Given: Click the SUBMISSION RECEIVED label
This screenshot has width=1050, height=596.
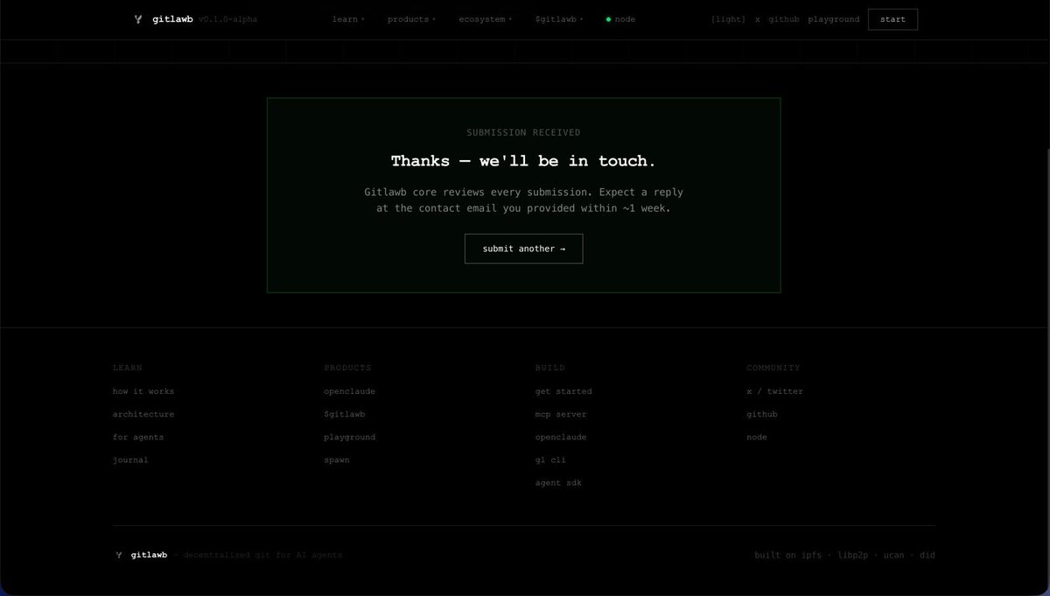Looking at the screenshot, I should (x=523, y=133).
